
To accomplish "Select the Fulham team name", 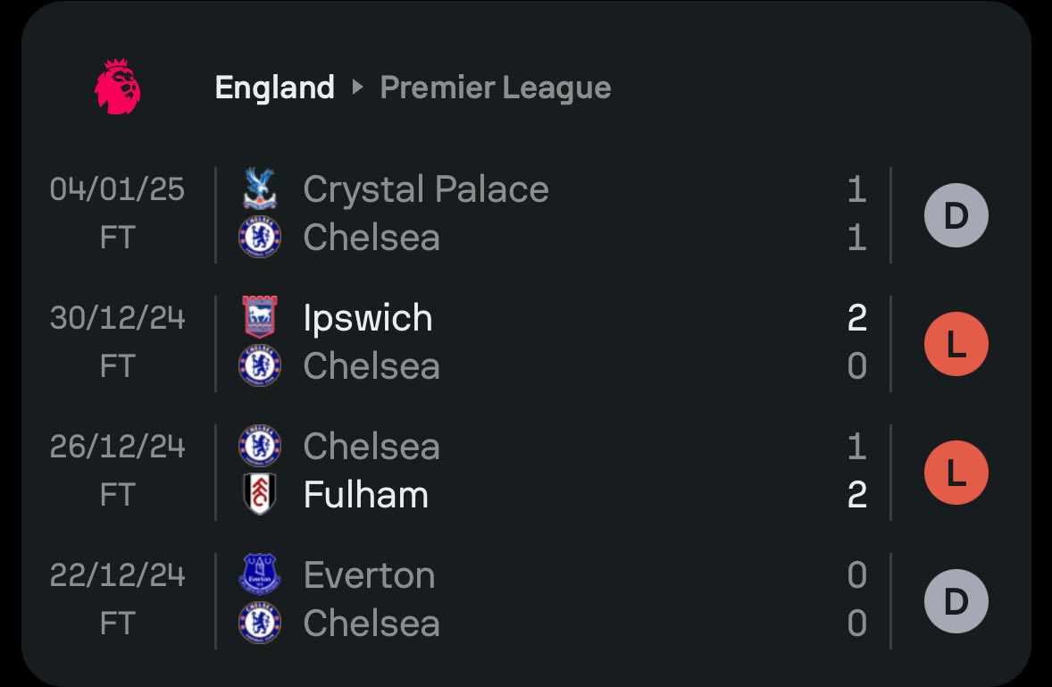I will point(365,494).
